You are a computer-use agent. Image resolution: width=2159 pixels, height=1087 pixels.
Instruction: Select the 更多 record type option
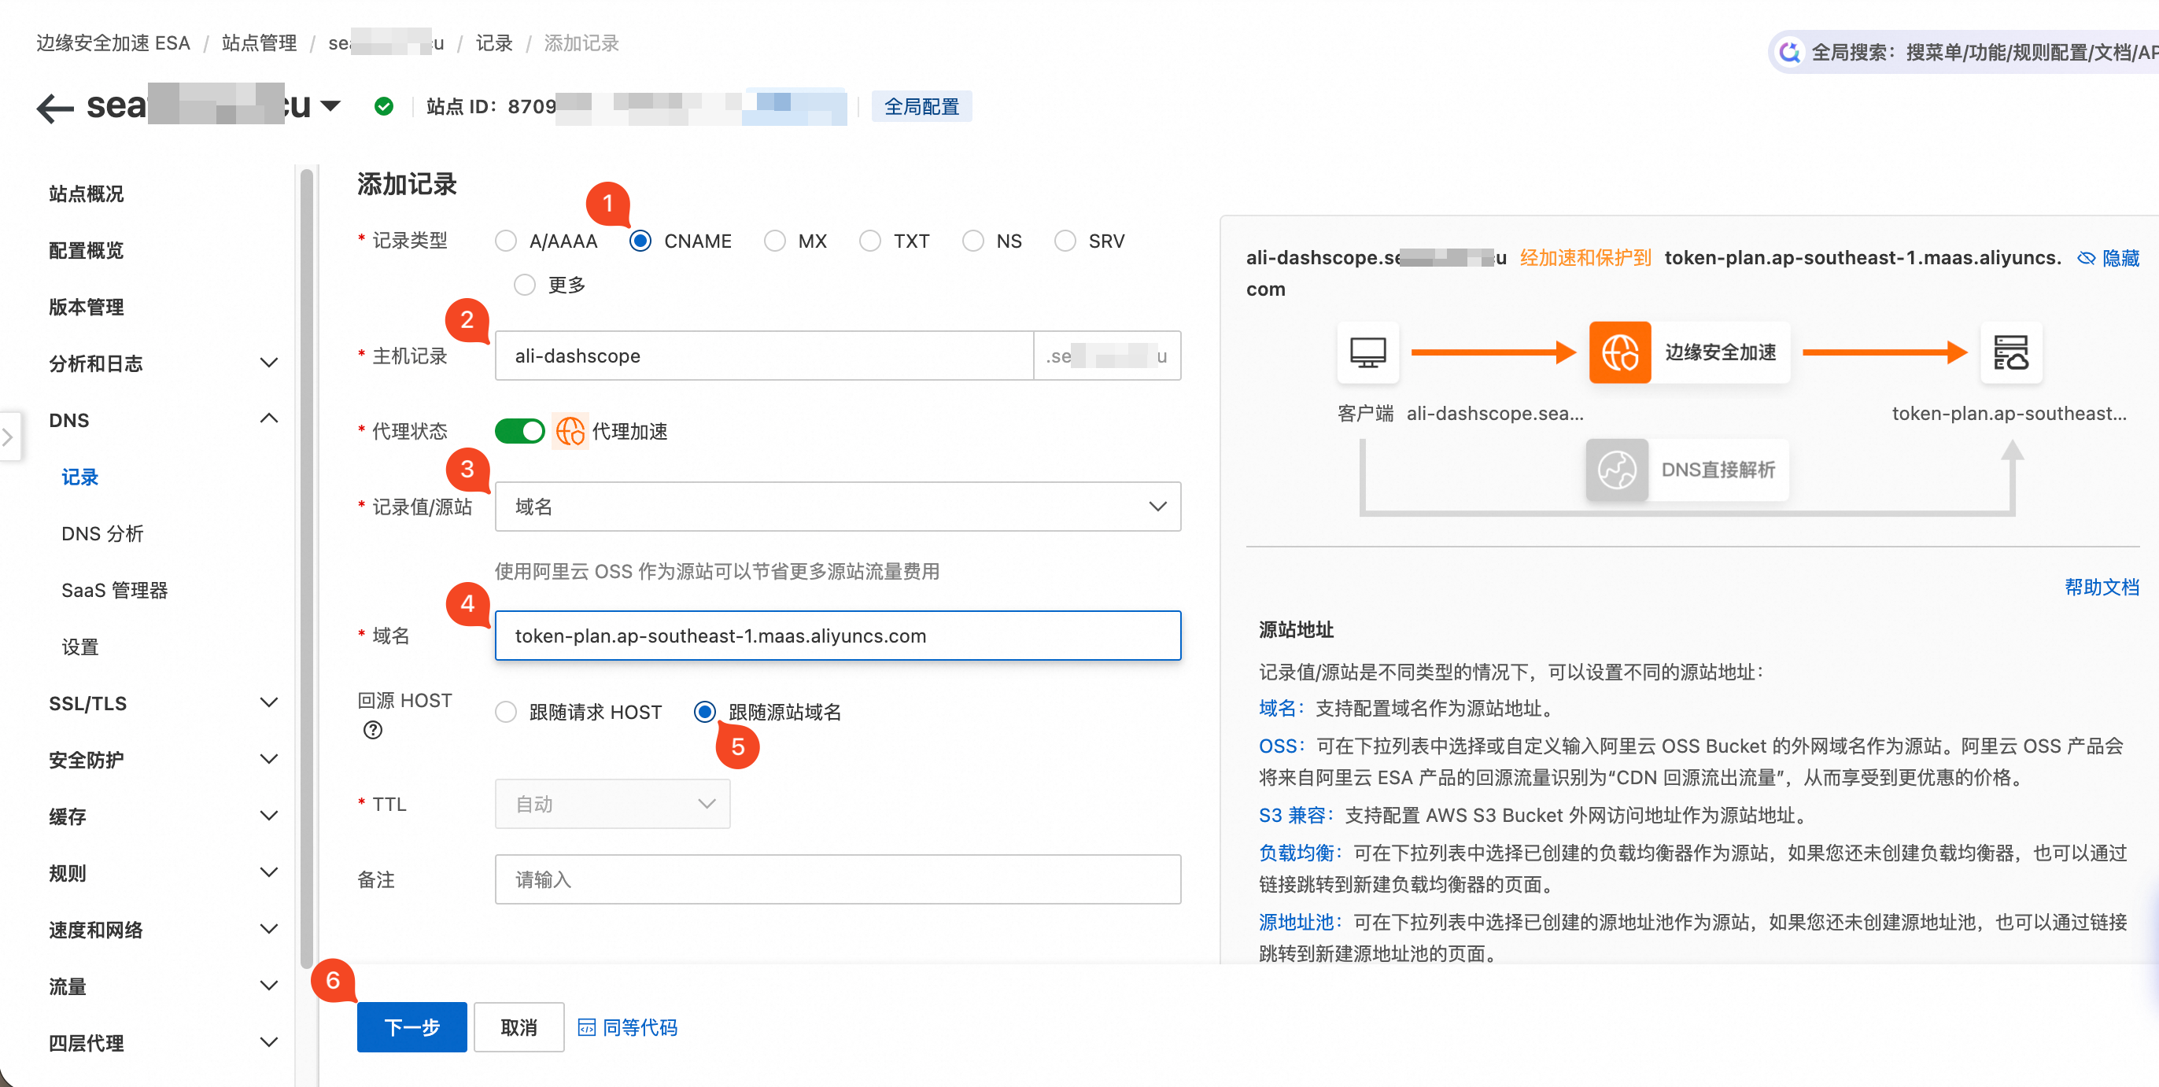point(525,285)
